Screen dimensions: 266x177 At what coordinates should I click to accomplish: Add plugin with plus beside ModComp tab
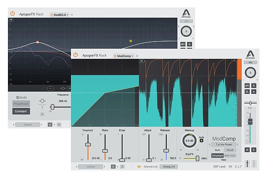point(137,56)
